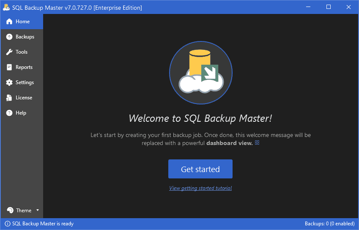Viewport: 359px width, 230px height.
Task: Click the Settings gear icon
Action: (9, 82)
